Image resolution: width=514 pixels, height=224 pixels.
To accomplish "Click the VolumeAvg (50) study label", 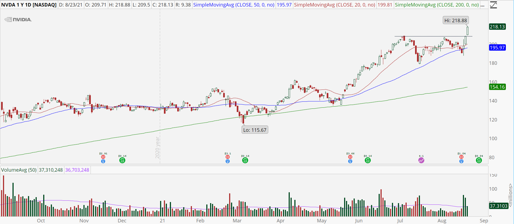I will [x=19, y=170].
